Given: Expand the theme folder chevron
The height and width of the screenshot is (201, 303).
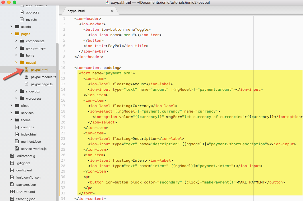Looking at the screenshot, I should click(x=11, y=119).
